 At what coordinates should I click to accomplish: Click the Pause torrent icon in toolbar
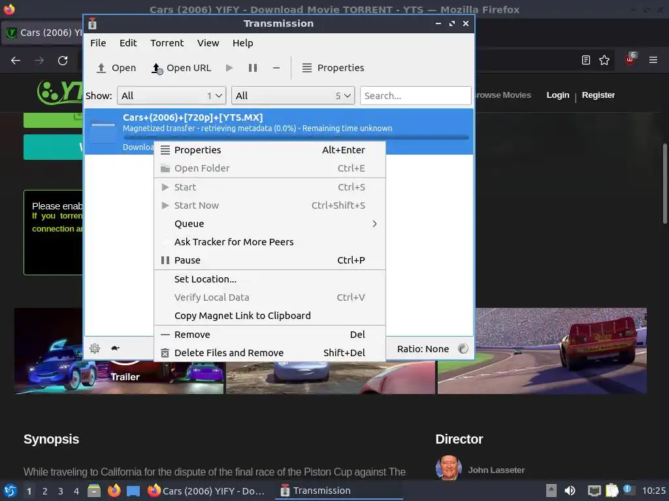click(x=253, y=68)
